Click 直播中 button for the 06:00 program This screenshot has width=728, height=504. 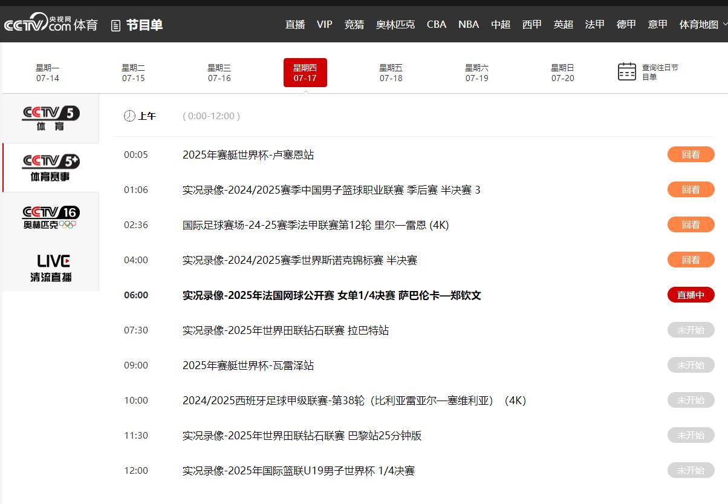pos(691,295)
